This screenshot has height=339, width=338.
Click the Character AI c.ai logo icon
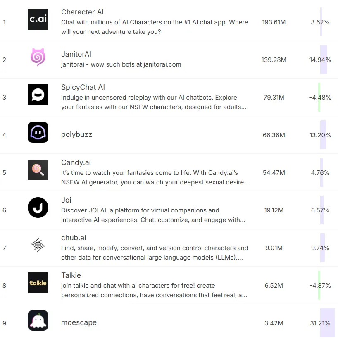[x=38, y=19]
